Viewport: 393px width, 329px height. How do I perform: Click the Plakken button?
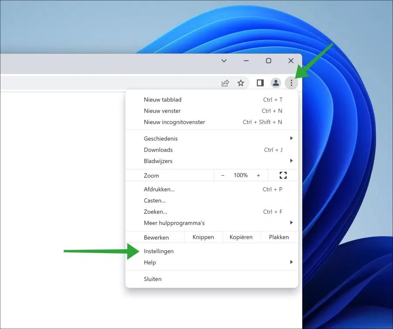[279, 237]
